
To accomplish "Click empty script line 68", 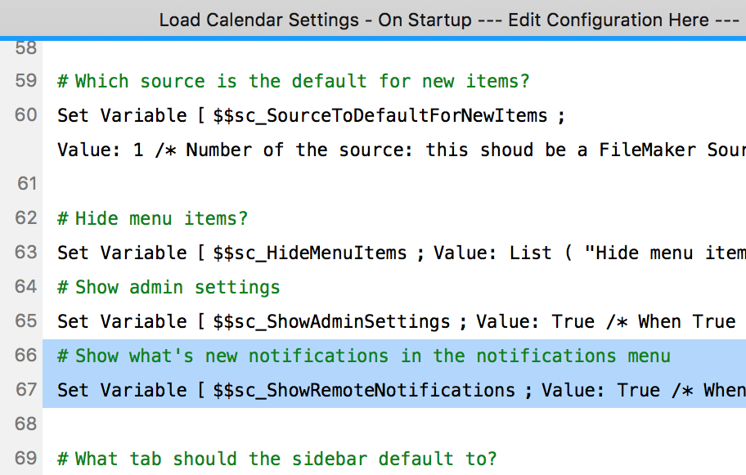I will [394, 424].
